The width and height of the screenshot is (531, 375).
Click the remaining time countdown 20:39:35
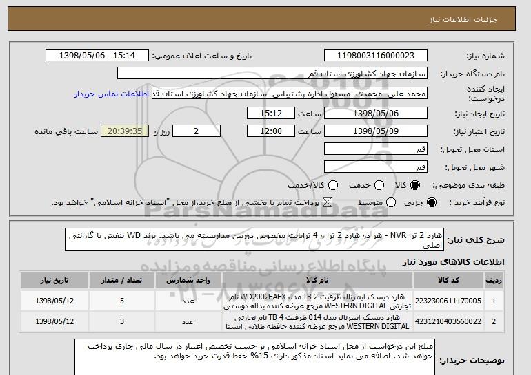click(125, 131)
